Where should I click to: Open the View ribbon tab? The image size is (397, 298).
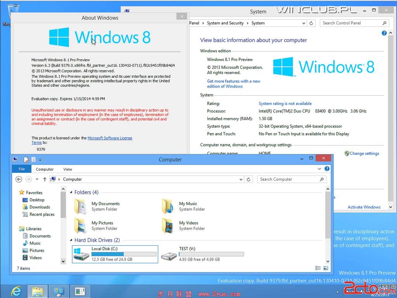point(67,169)
